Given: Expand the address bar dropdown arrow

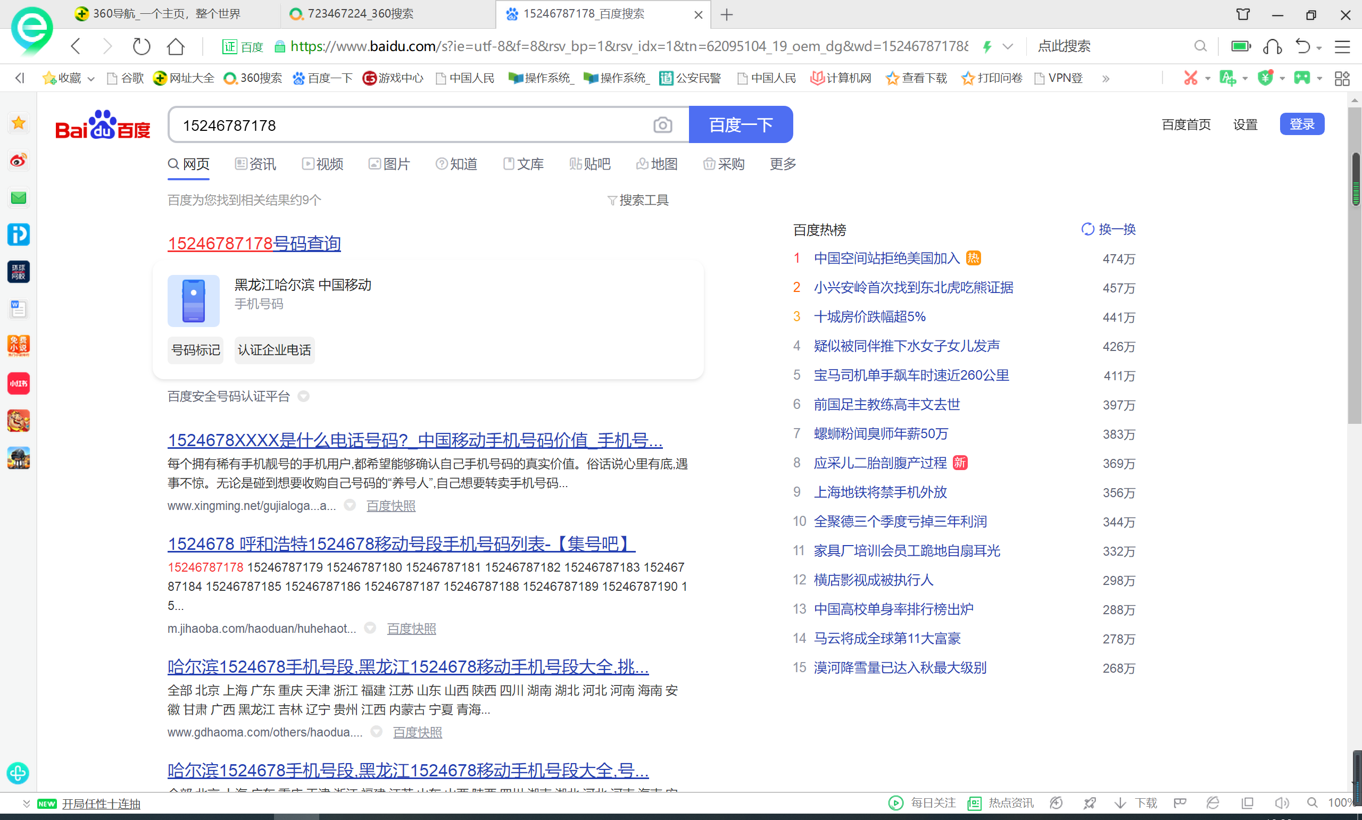Looking at the screenshot, I should 1008,46.
